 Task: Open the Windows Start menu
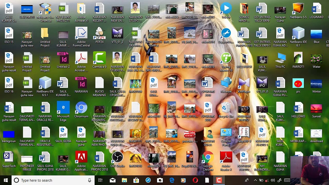point(6,180)
